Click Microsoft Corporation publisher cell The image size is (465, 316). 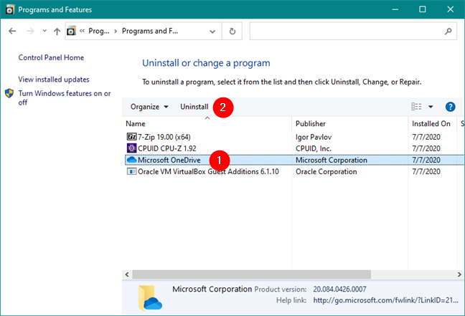coord(332,160)
